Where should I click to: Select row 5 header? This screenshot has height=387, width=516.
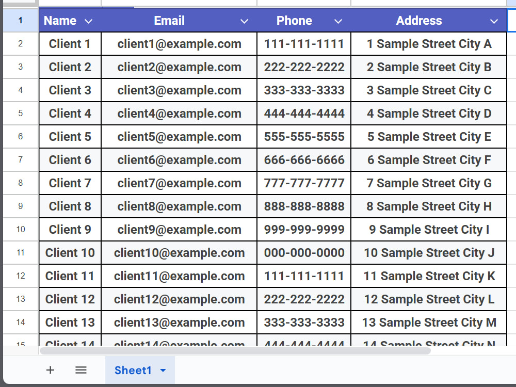[21, 113]
